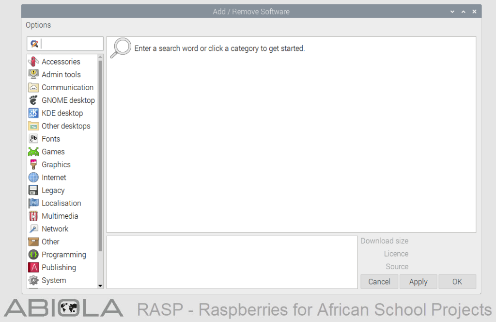Select the GNOME desktop category label
The height and width of the screenshot is (322, 496).
pos(68,100)
